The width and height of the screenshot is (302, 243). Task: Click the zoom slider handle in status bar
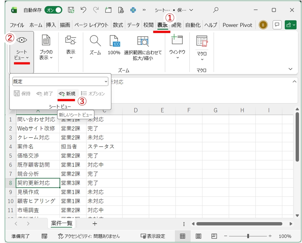(248, 236)
